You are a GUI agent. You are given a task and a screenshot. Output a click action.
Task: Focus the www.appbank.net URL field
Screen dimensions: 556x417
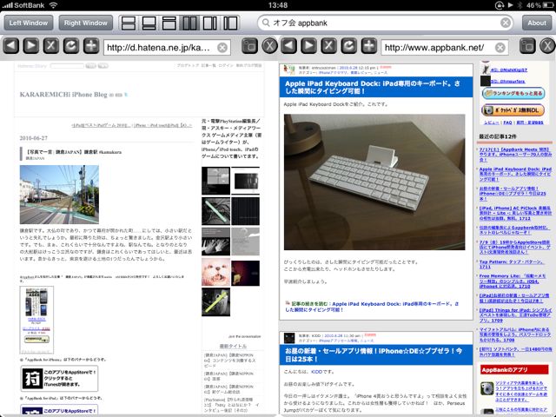click(445, 48)
